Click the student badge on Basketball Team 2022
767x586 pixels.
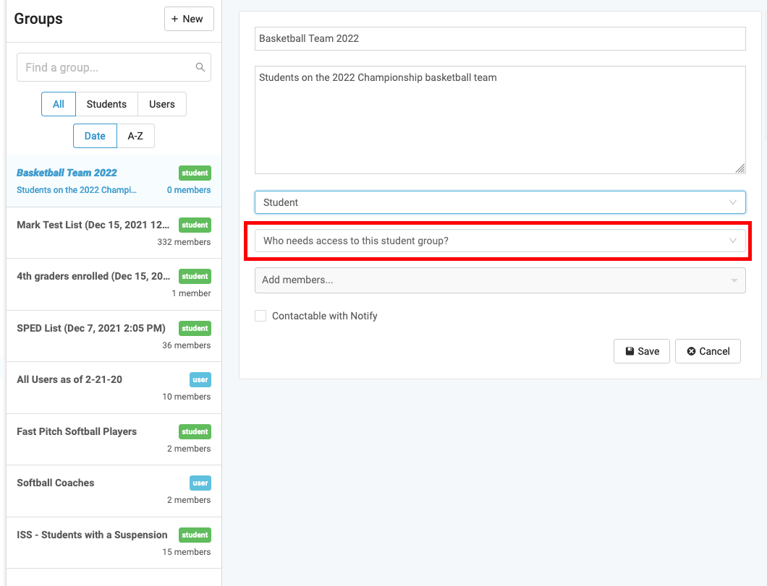[x=195, y=173]
